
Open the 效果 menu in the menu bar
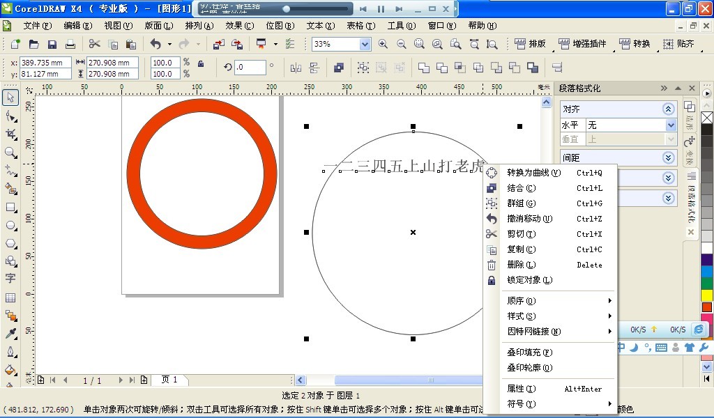(239, 26)
